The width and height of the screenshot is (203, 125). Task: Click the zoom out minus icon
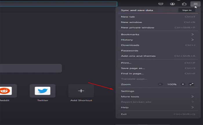[160, 84]
